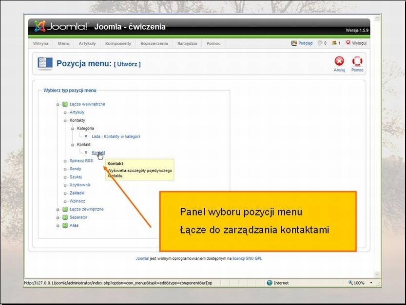Select the Użytkownik tree item
Image resolution: width=406 pixels, height=305 pixels.
click(80, 185)
